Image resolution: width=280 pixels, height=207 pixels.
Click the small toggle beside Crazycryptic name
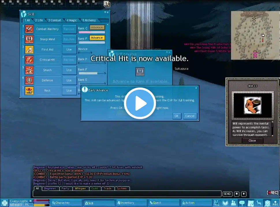pos(31,201)
